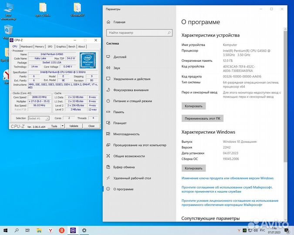Viewport: 294px width, 235px height.
Task: Click the search magnifier in Settings search box
Action: click(169, 33)
